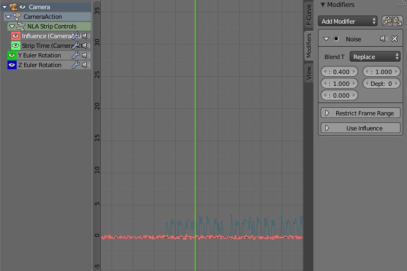Viewport: 407px width, 271px height.
Task: Click the Modifiers panel drag grip
Action: (399, 5)
